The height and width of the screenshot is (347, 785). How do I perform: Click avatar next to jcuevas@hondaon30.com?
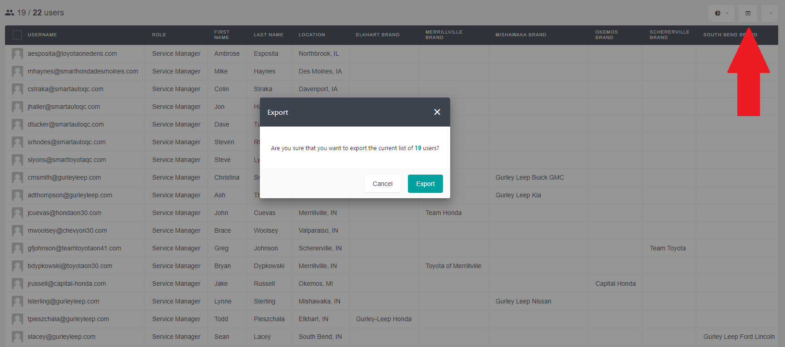point(17,213)
